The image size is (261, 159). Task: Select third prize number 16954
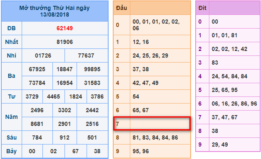tap(65, 83)
